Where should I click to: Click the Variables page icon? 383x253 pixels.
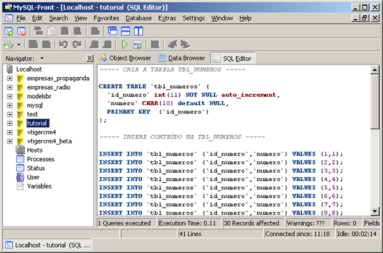[x=20, y=186]
